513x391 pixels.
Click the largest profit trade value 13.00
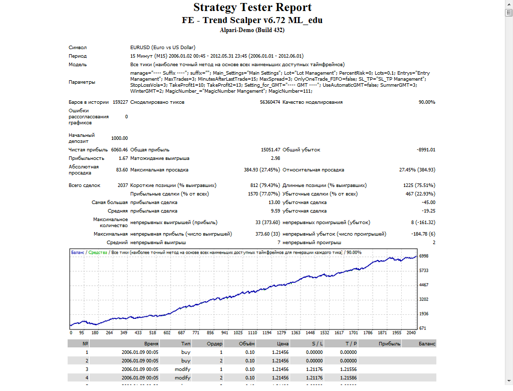(274, 203)
